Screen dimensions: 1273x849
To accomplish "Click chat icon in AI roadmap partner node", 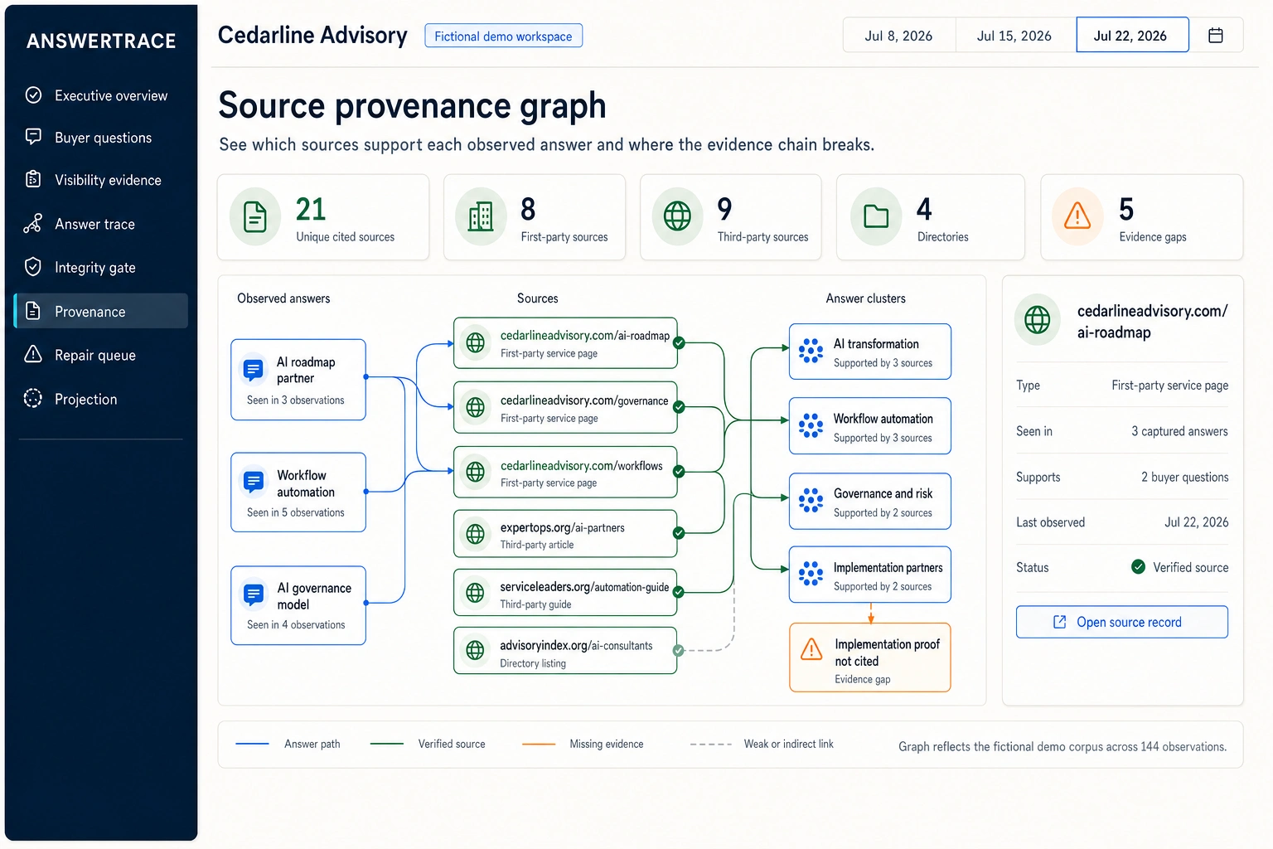I will tap(254, 369).
